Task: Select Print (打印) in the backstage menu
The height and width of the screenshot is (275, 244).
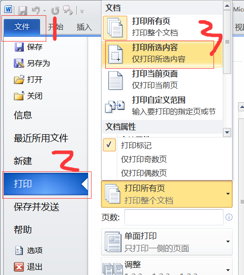Action: 46,184
